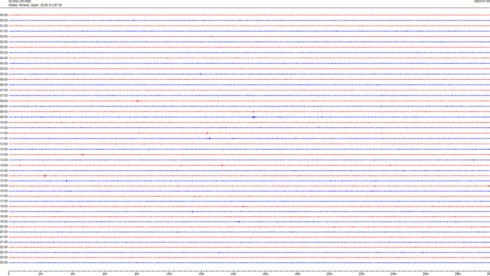Click the blue spike on 18:30 trace
Screen dimensions: 490x276
(x=193, y=212)
